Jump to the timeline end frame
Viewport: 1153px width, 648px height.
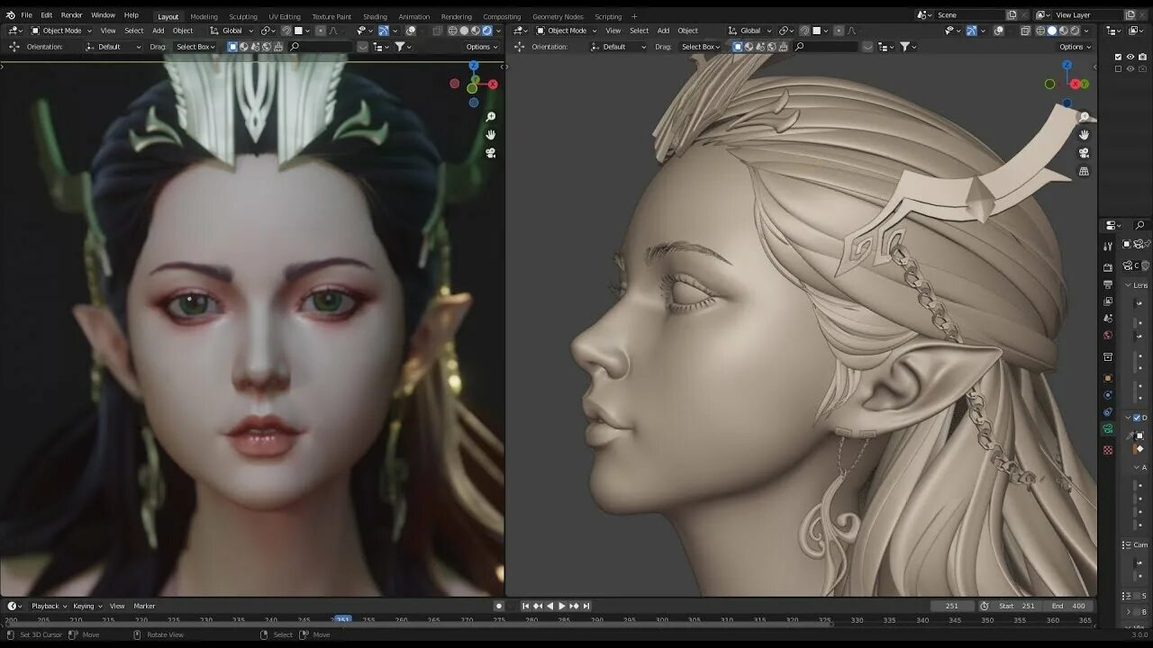coord(586,607)
